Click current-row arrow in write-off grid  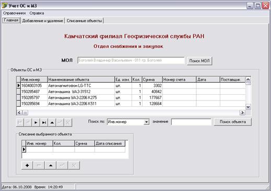click(24, 150)
